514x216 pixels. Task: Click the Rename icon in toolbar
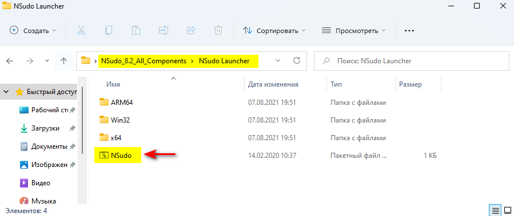click(164, 30)
